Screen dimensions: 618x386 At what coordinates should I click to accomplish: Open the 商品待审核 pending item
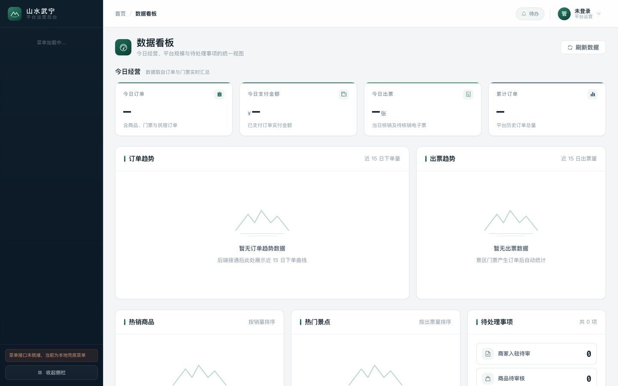pos(536,378)
